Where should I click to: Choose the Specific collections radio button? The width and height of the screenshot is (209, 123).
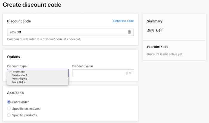coord(9,108)
